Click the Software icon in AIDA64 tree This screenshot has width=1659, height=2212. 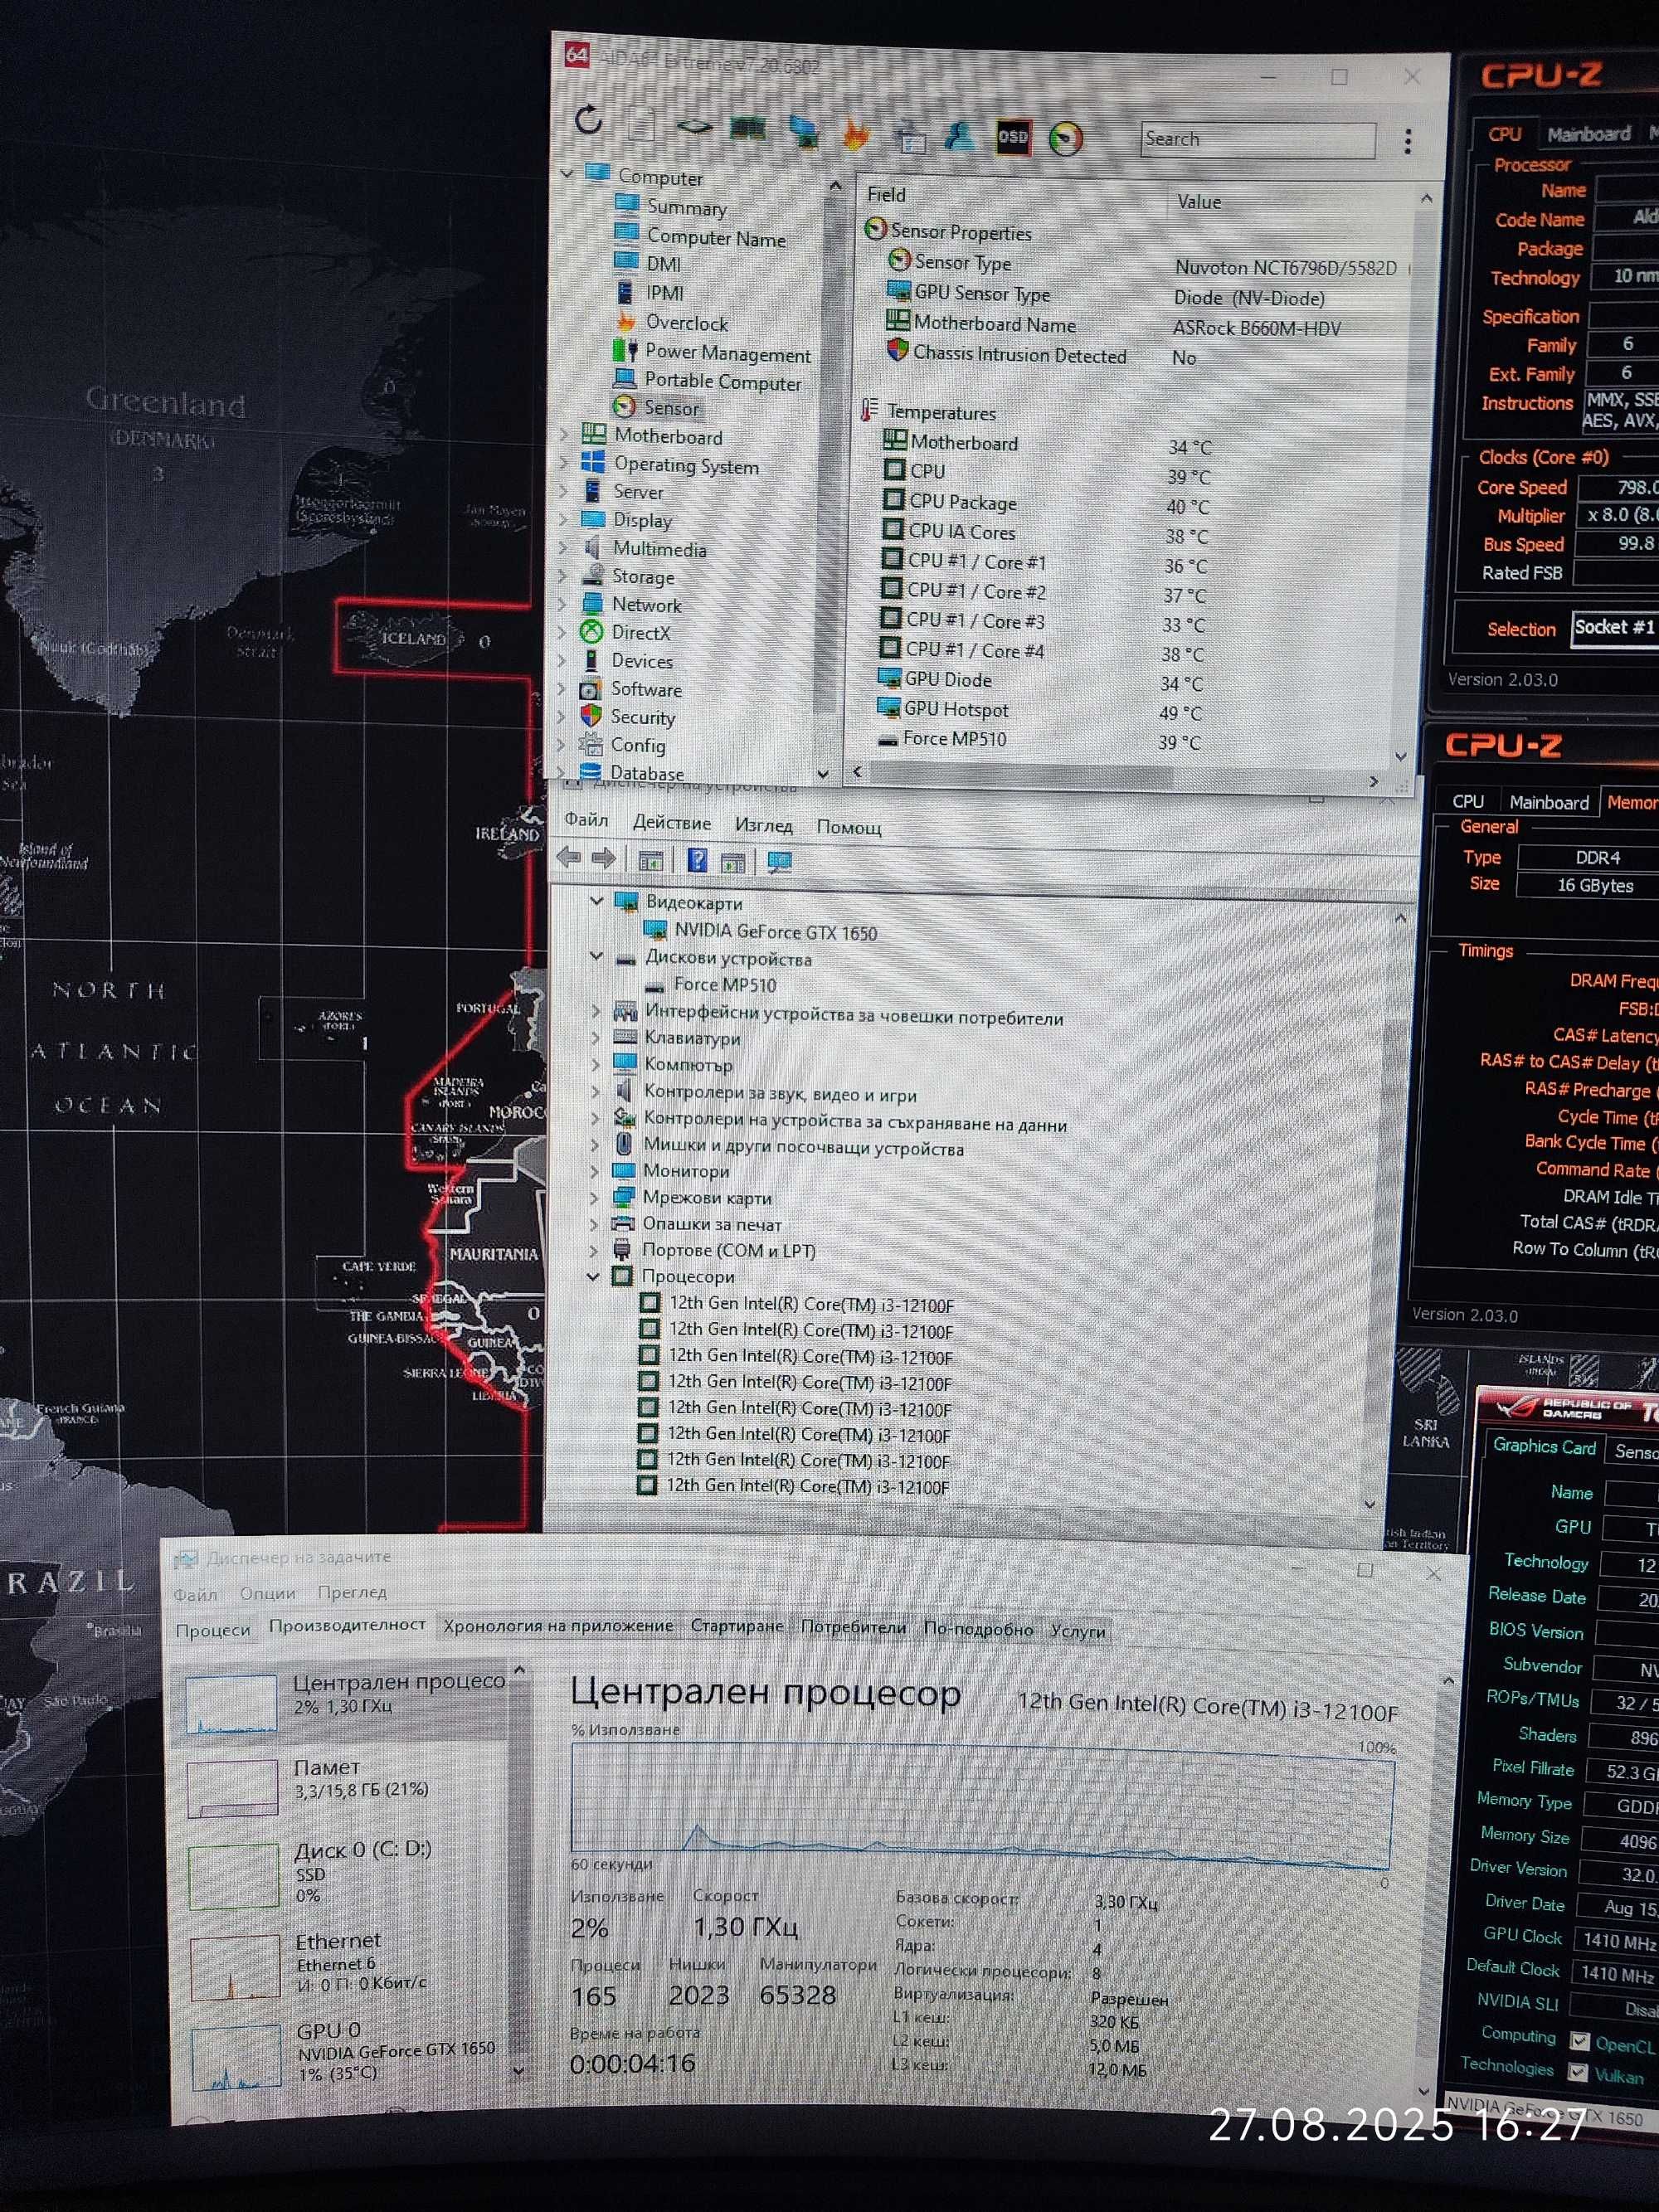(591, 688)
